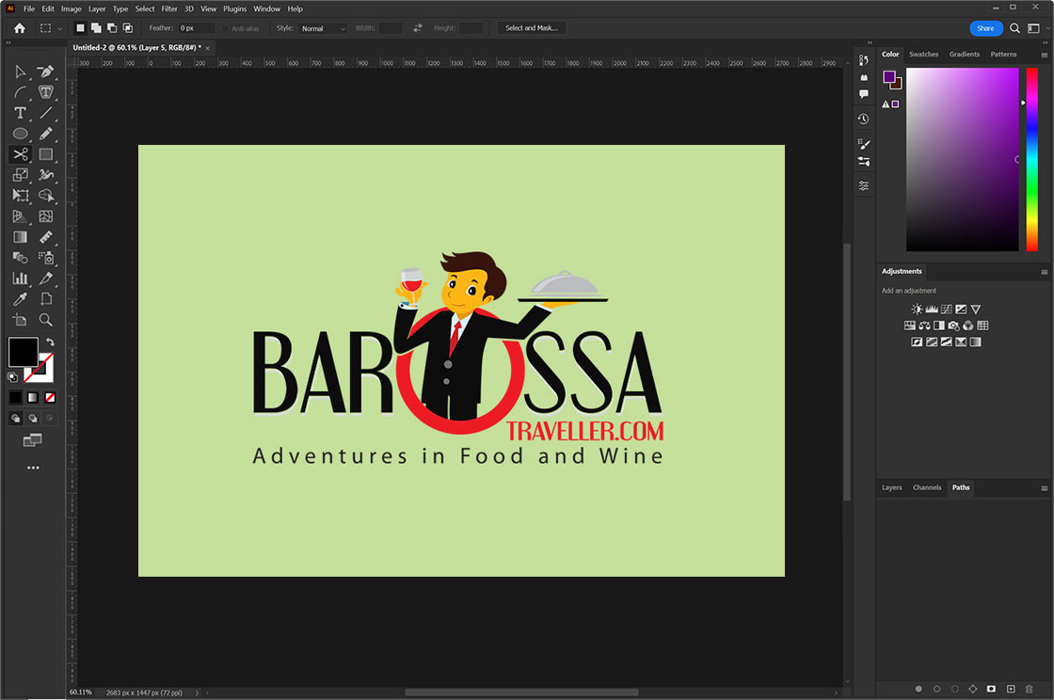Toggle Draw Normal mode
1054x700 pixels.
click(x=15, y=418)
